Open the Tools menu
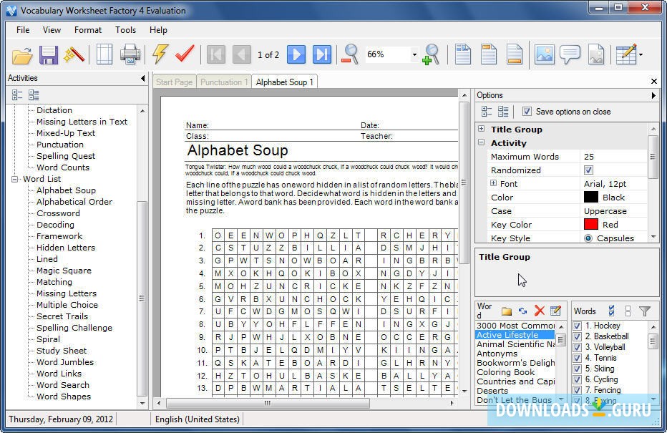The width and height of the screenshot is (667, 433). tap(125, 30)
